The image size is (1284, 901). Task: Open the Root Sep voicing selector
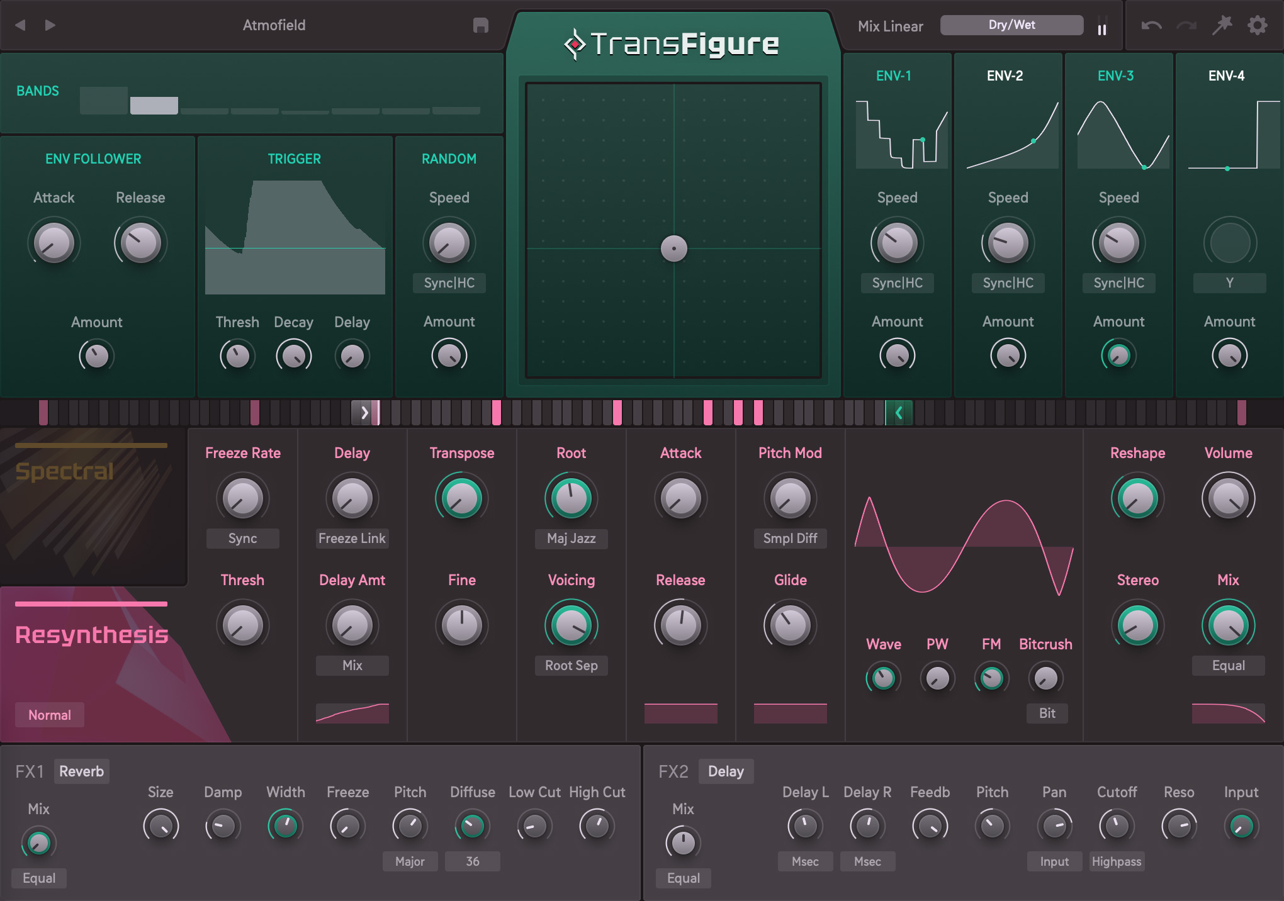click(570, 665)
